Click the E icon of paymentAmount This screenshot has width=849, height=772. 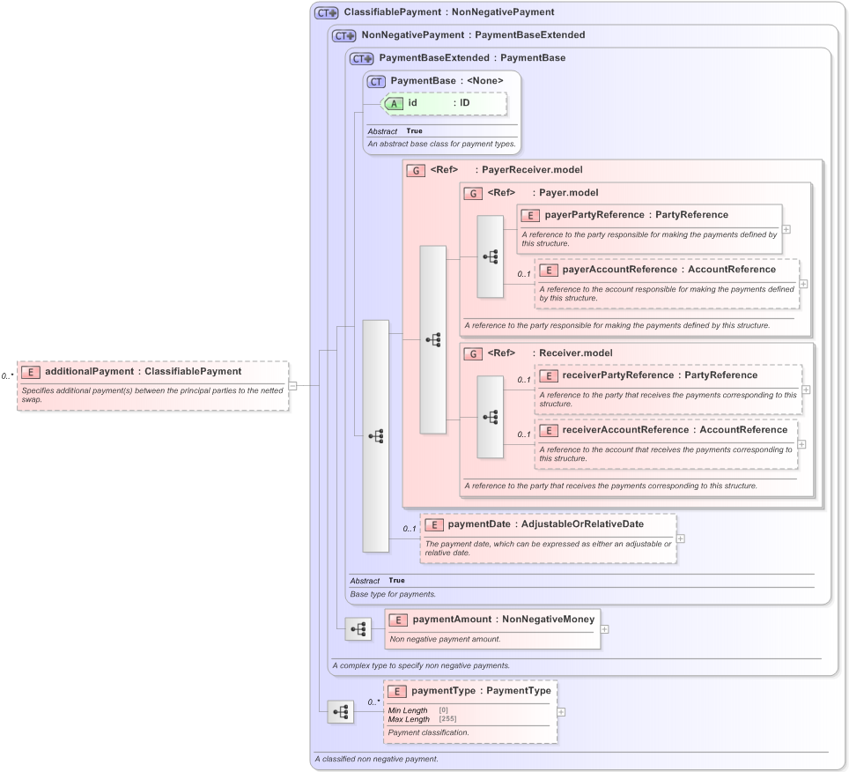pos(398,620)
